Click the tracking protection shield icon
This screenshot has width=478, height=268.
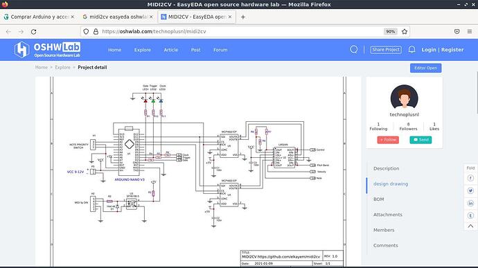pyautogui.click(x=87, y=31)
